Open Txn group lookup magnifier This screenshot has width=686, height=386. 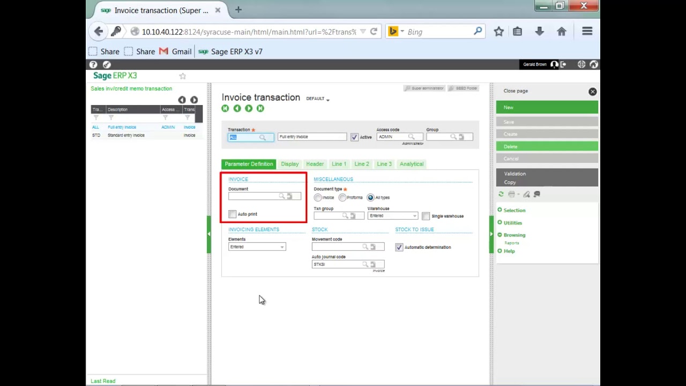(345, 216)
